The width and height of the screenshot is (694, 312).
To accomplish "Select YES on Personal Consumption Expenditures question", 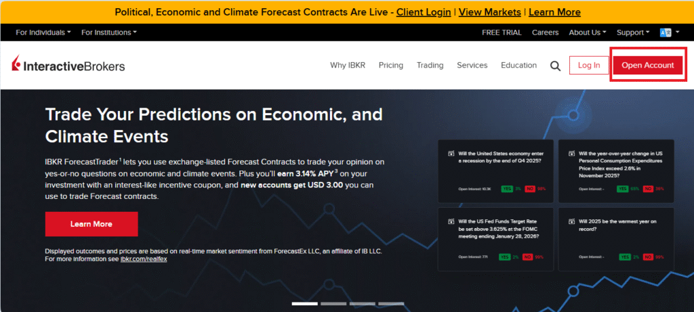I will [624, 189].
